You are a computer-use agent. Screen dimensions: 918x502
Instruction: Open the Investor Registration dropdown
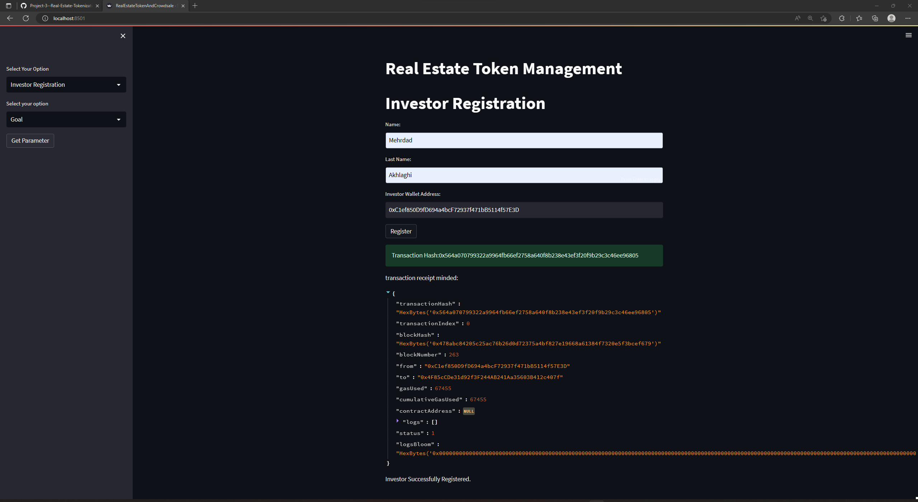click(x=66, y=84)
